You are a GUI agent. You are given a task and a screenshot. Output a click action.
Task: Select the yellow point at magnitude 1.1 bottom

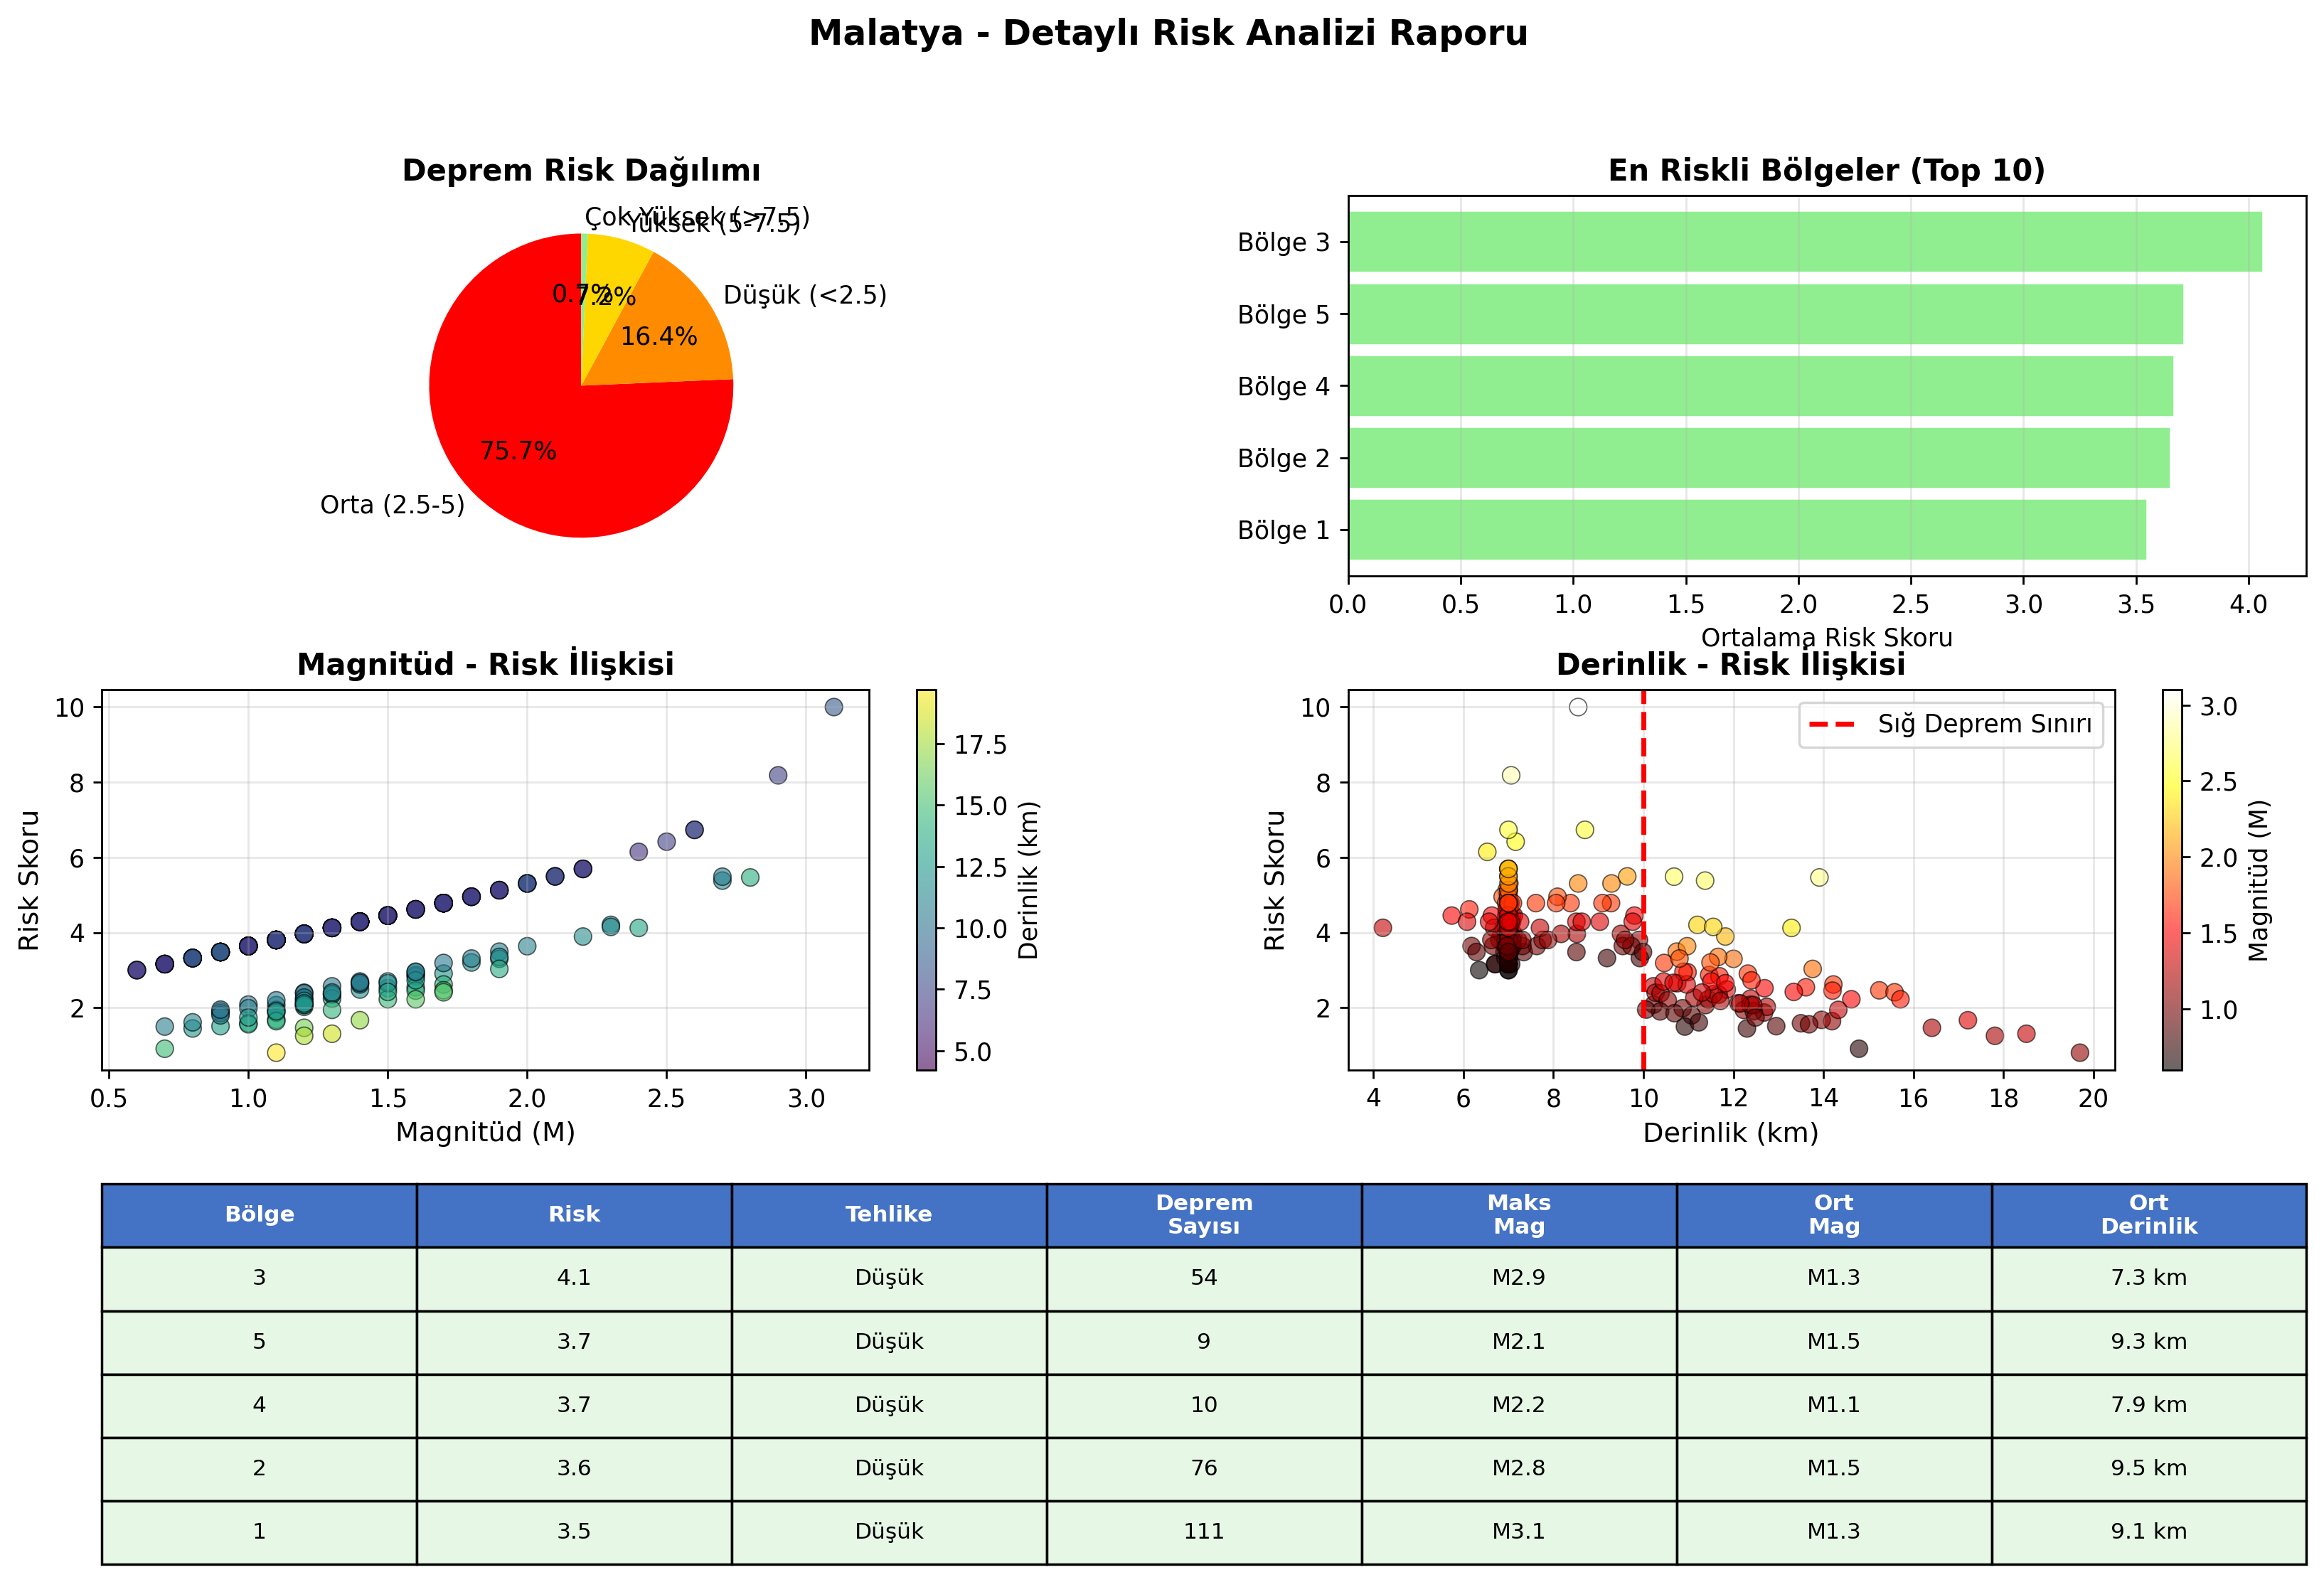(276, 1053)
